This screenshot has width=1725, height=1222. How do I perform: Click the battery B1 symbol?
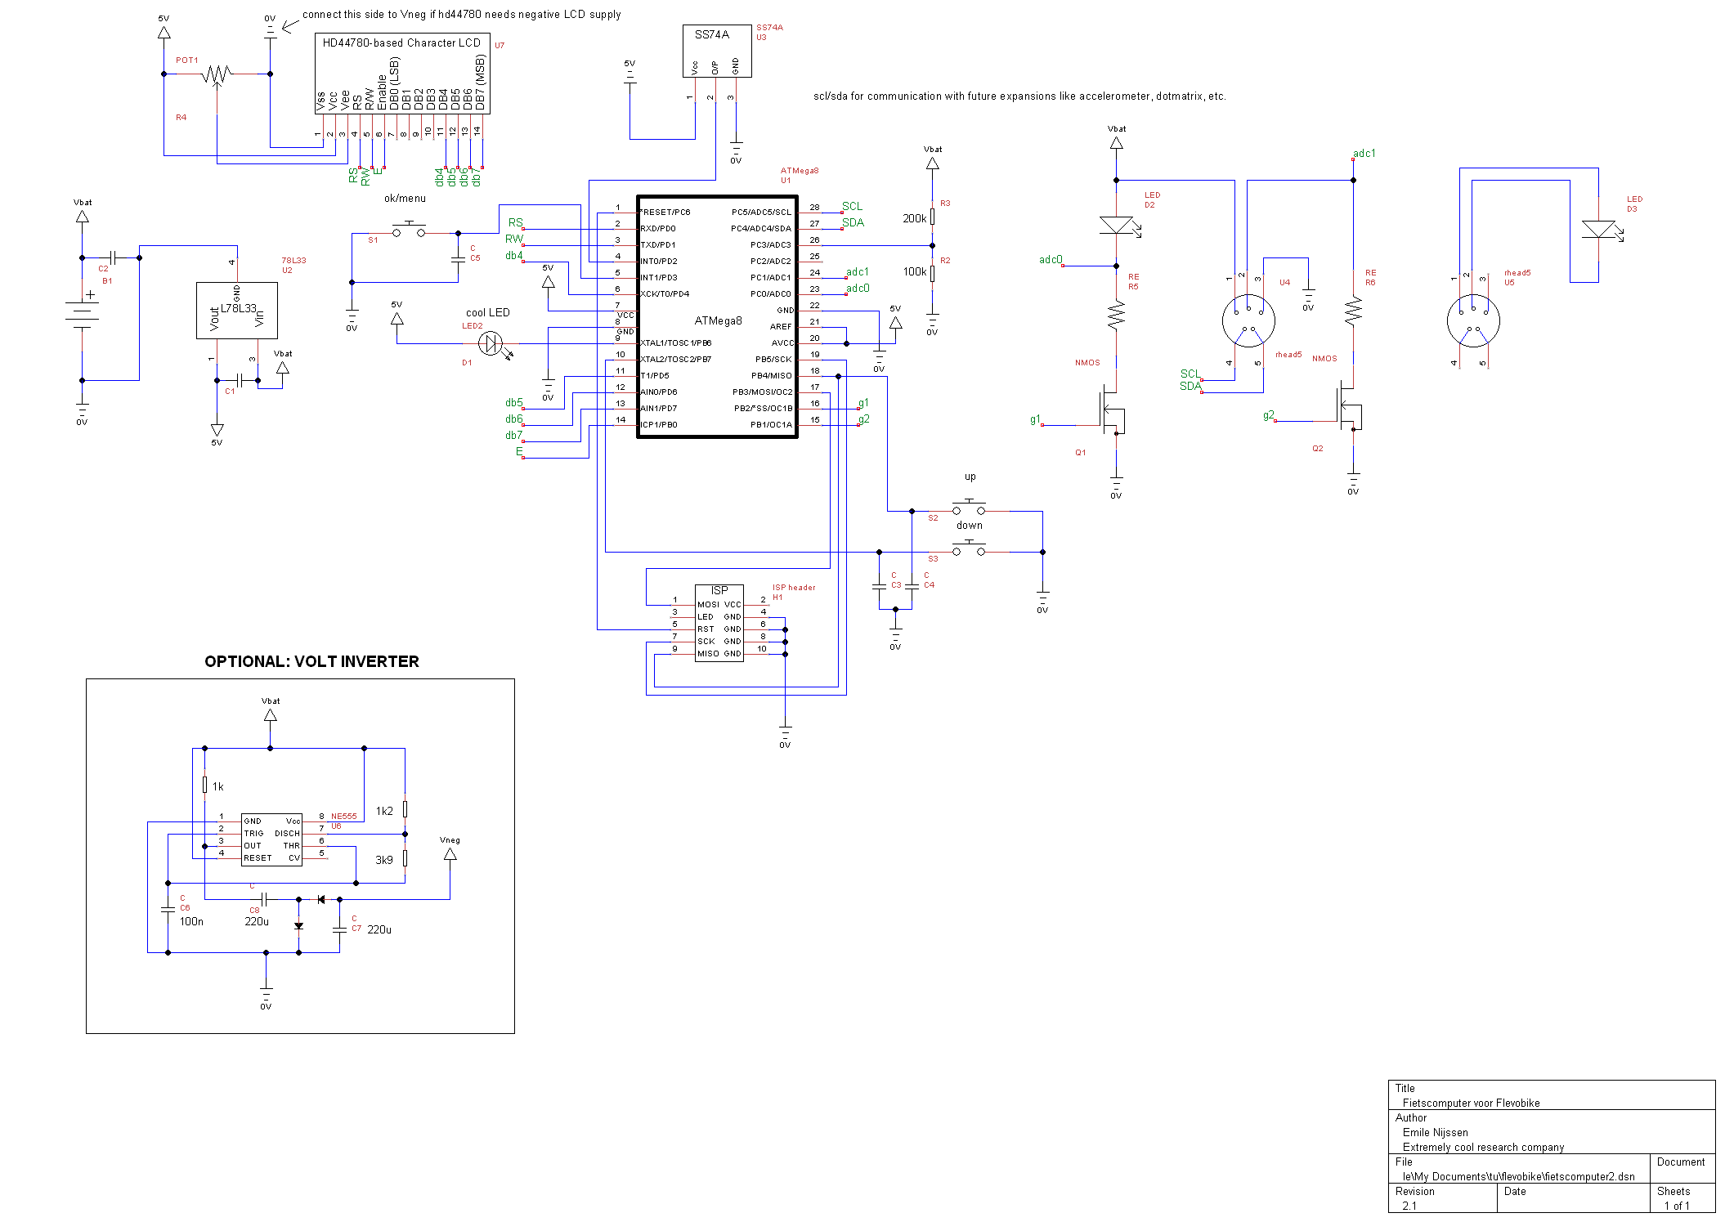[82, 313]
